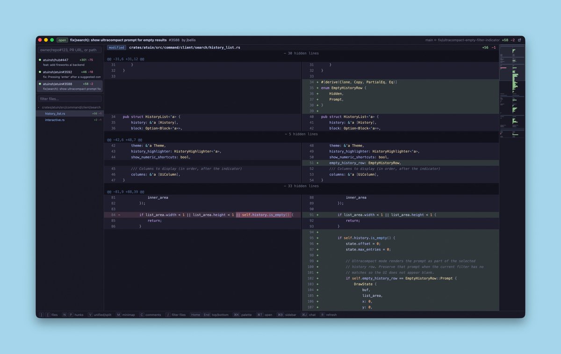Click hunk header '@@ -42,6 +48,7 @@'
This screenshot has height=354, width=561.
[124, 140]
